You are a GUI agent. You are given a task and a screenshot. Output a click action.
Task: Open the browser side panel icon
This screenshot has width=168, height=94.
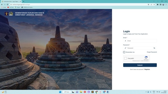(160, 5)
